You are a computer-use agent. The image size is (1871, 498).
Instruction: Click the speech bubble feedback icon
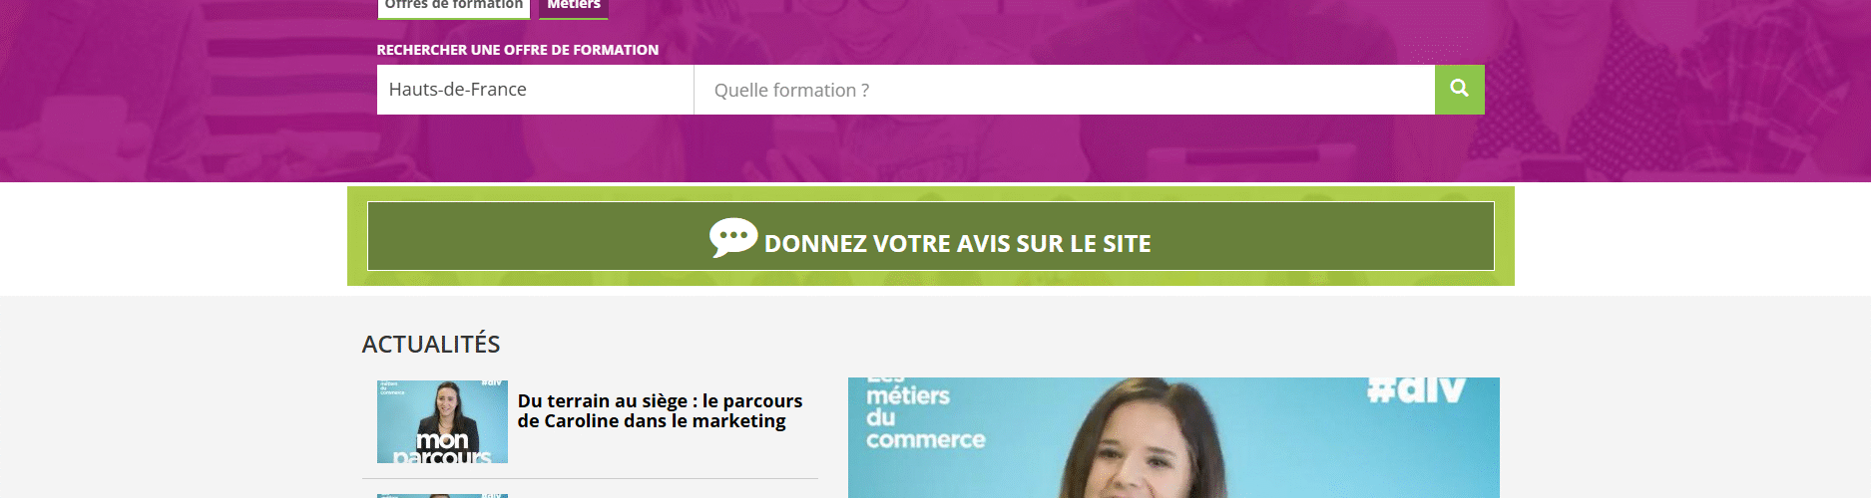[733, 237]
